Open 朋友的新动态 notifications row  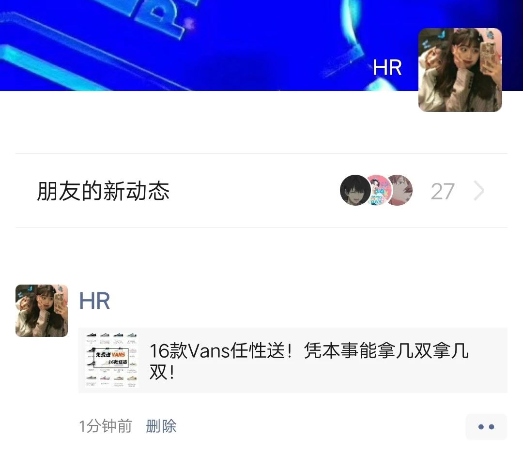click(261, 191)
